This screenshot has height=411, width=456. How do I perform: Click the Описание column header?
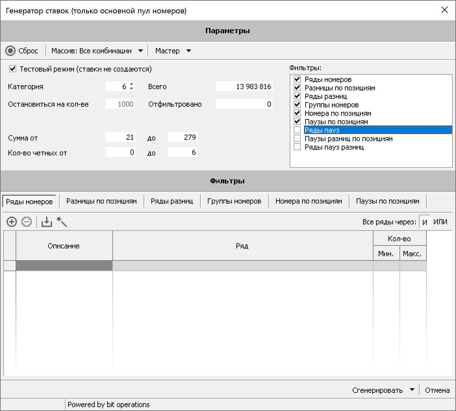coord(64,246)
